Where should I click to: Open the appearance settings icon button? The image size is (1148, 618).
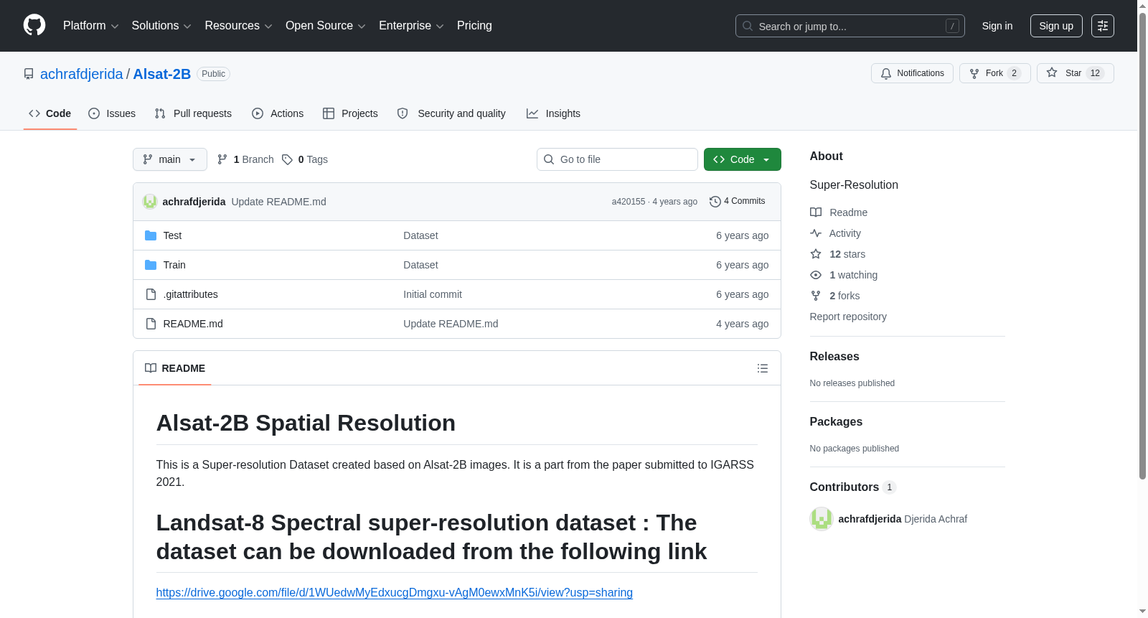pyautogui.click(x=1103, y=26)
